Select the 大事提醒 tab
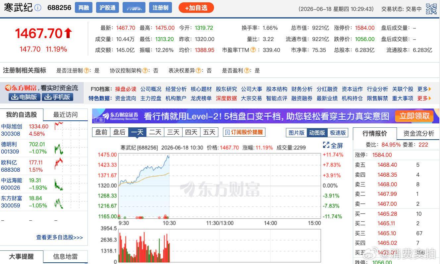440x264 pixels. point(22,257)
